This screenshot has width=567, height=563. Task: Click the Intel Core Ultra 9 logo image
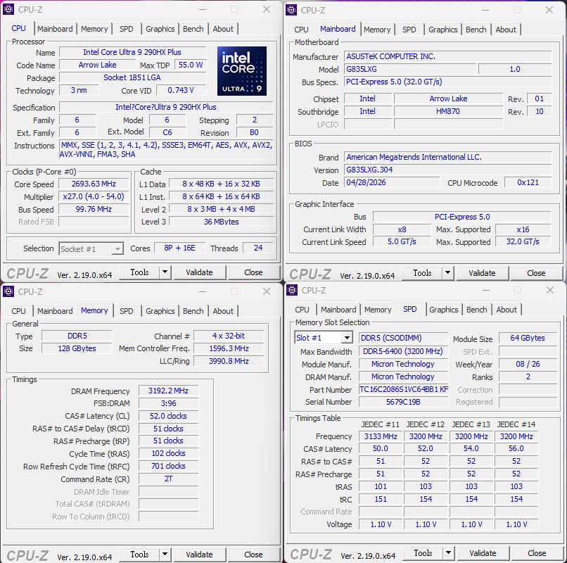pyautogui.click(x=242, y=71)
